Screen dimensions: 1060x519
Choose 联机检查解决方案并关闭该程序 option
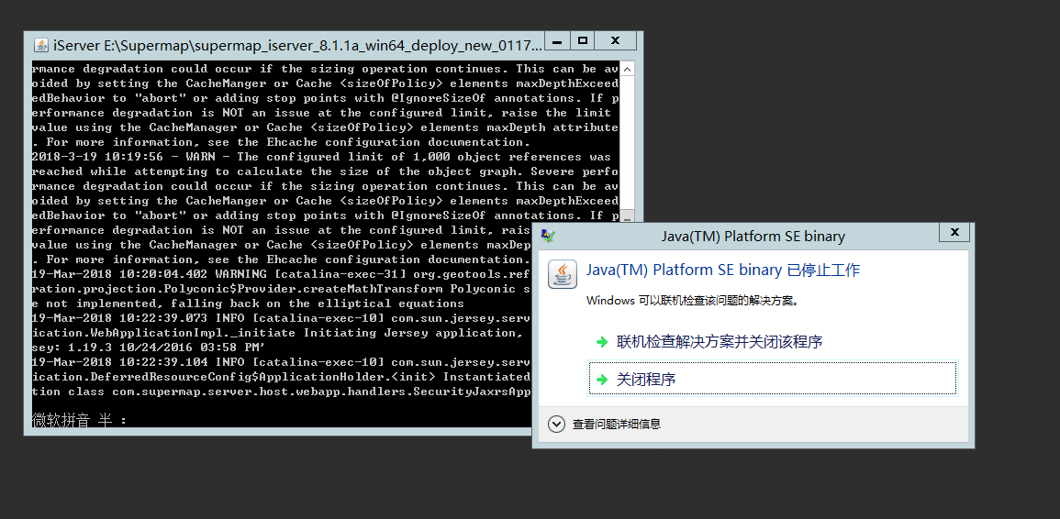[773, 342]
